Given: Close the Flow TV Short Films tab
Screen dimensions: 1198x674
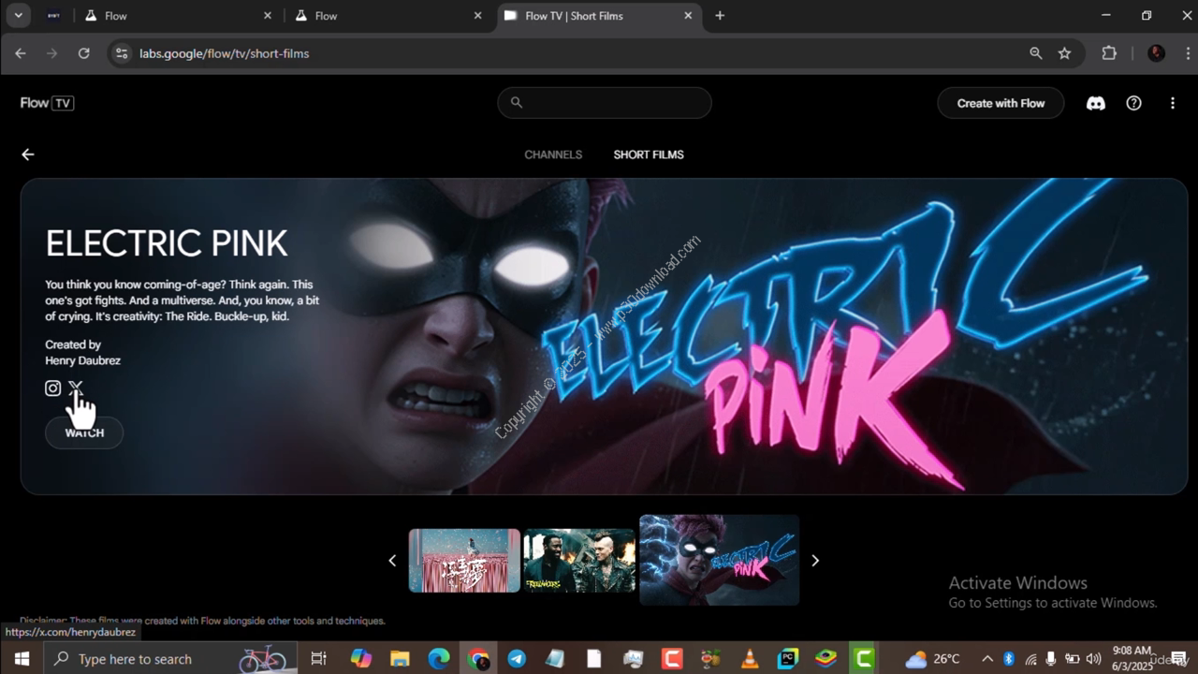Looking at the screenshot, I should click(688, 16).
